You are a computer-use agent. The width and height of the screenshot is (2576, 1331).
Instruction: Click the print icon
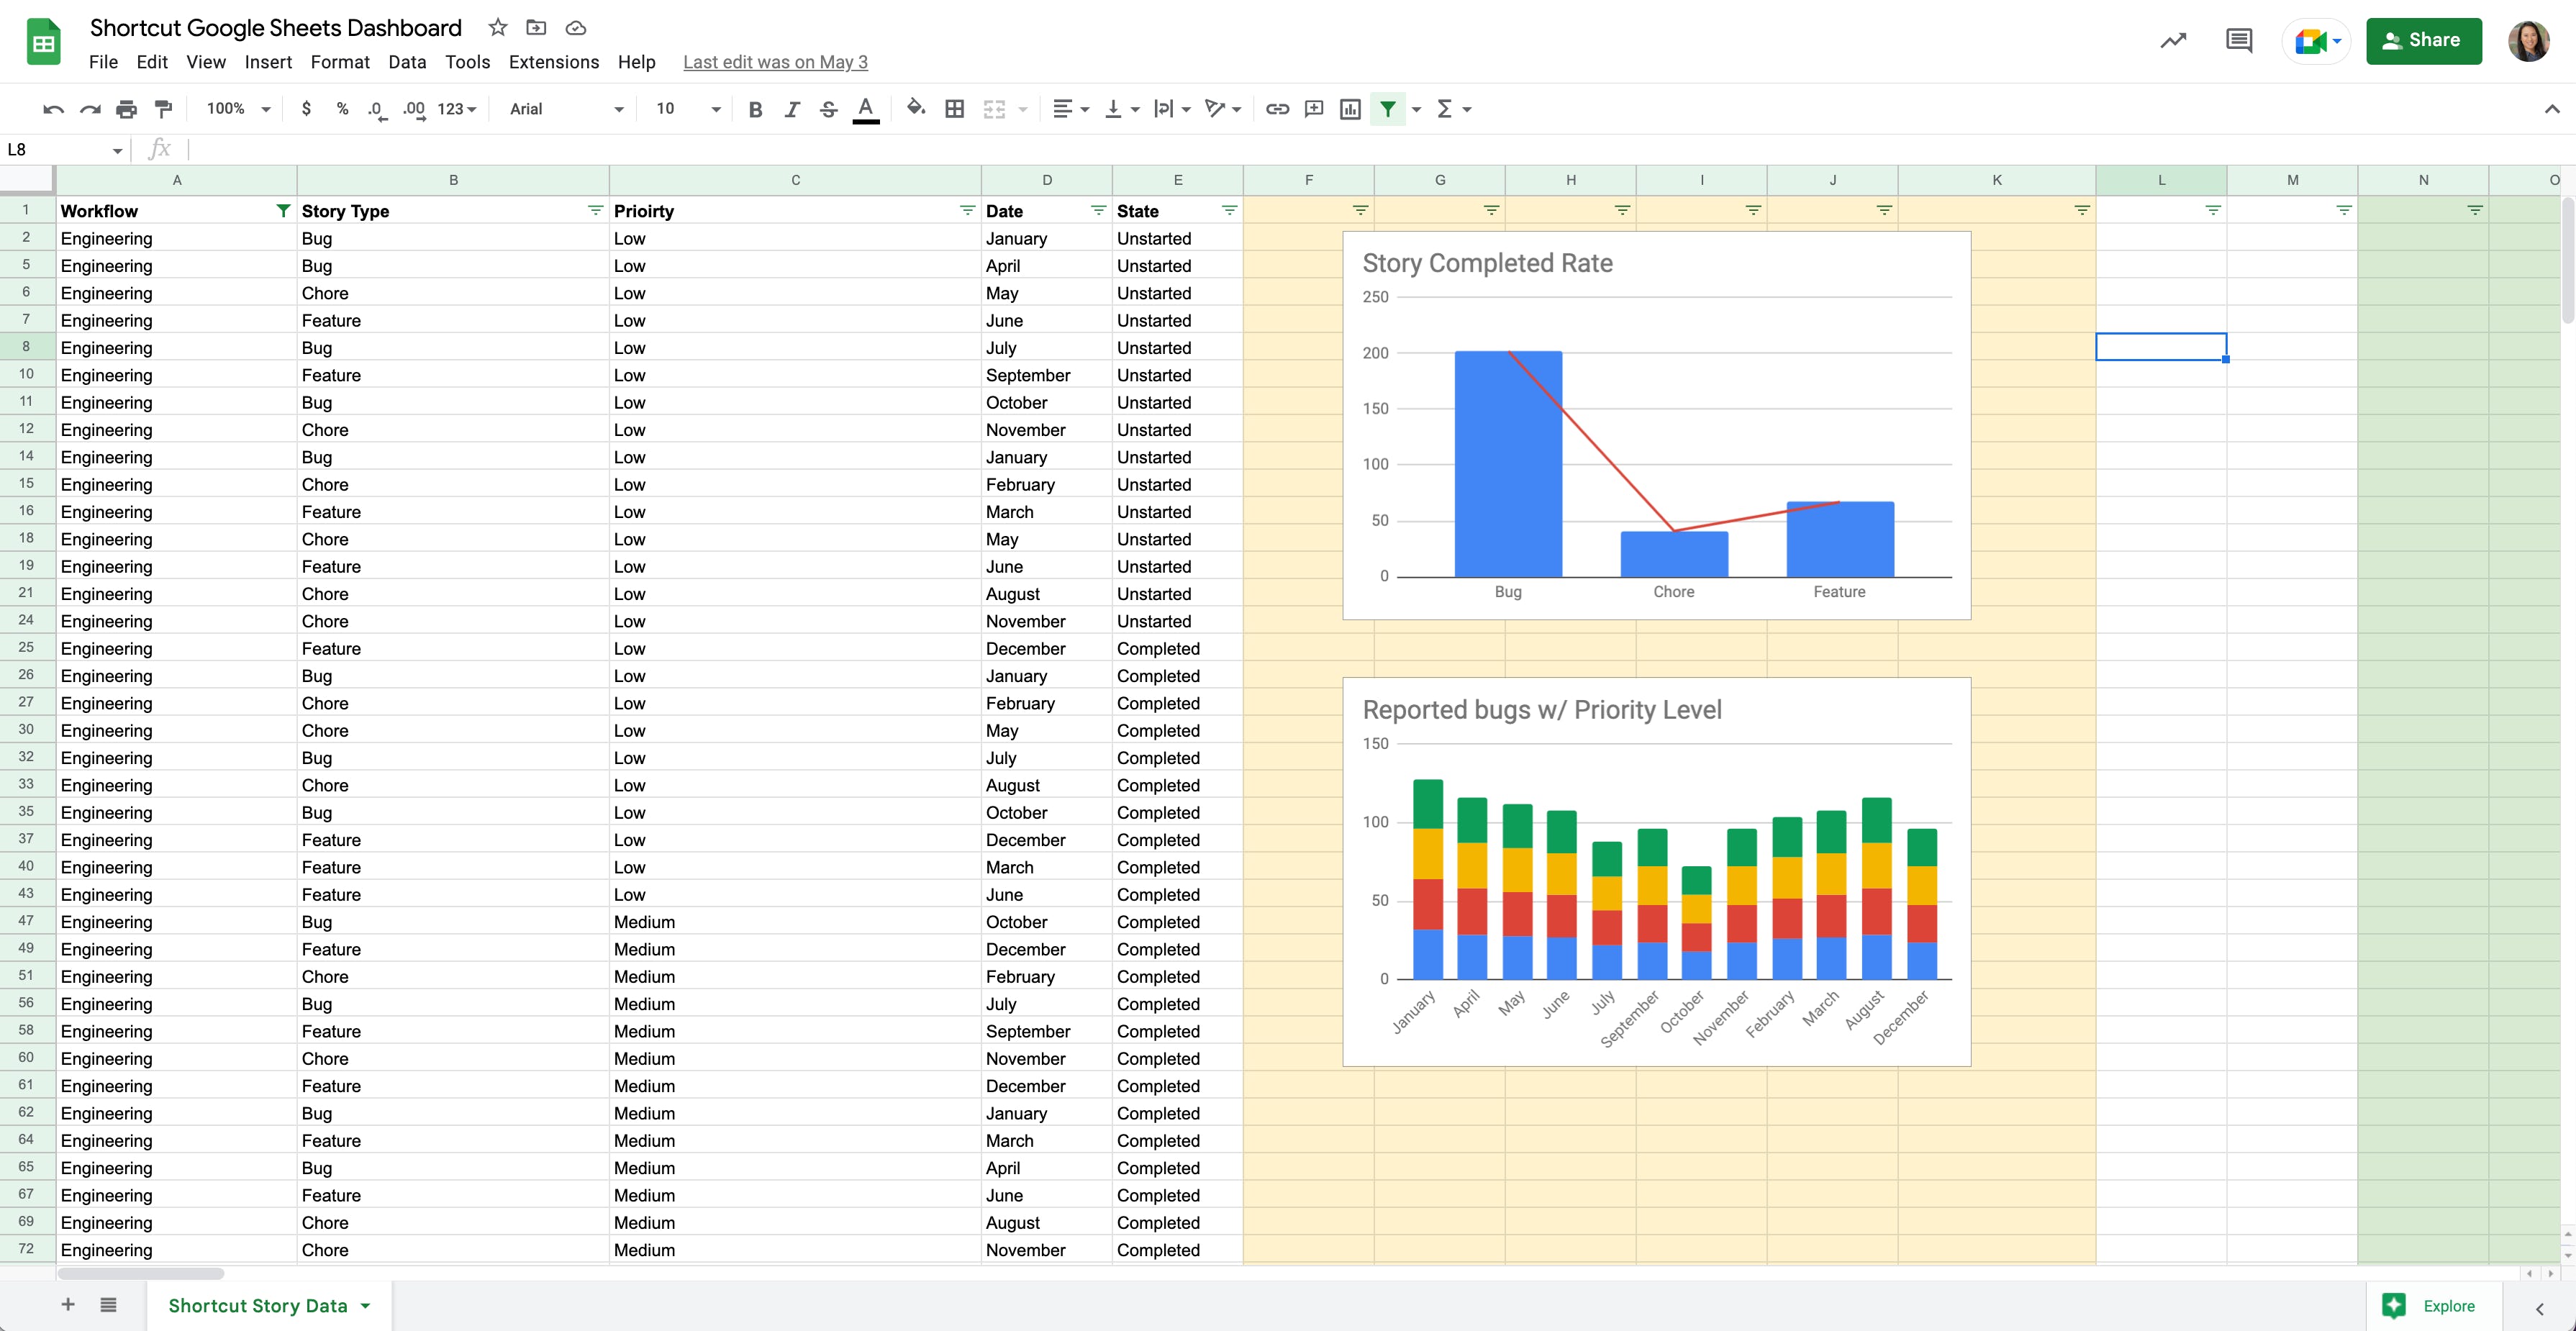(x=126, y=109)
